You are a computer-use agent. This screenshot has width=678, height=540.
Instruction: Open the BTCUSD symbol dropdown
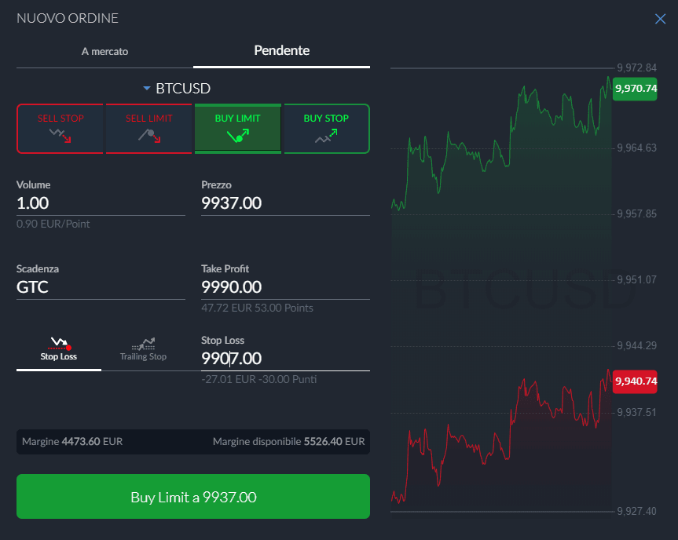click(177, 89)
